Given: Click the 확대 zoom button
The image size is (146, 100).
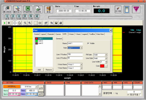Looking at the screenshot, I should (25, 17).
